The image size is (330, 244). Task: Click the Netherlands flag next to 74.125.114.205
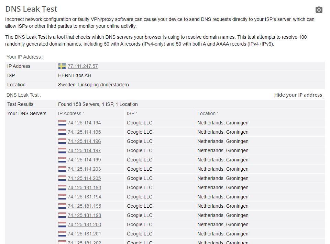click(62, 178)
